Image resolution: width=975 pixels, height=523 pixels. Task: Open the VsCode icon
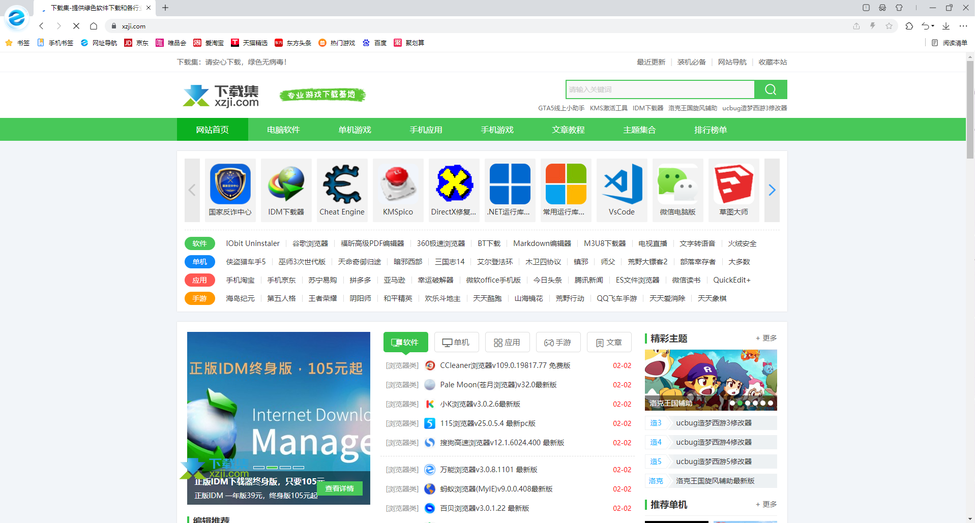point(622,184)
